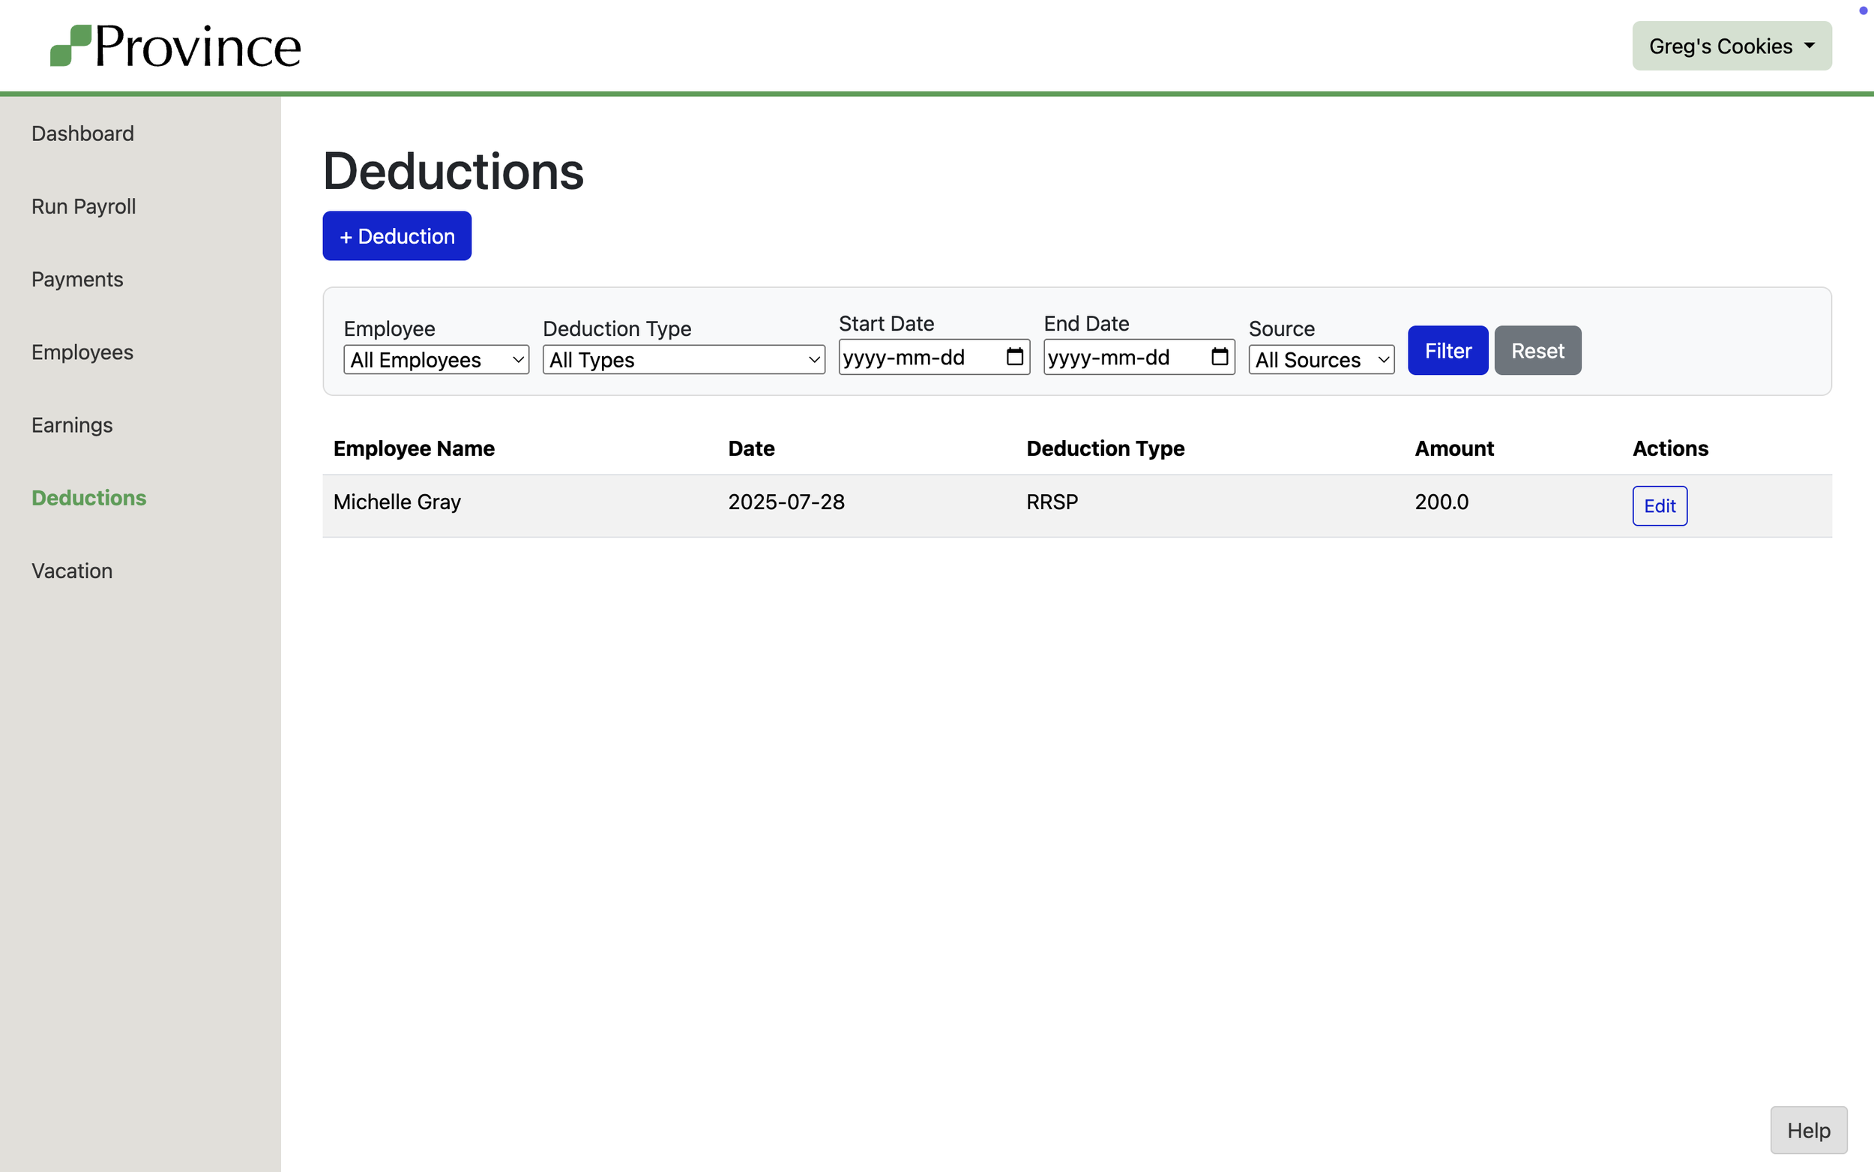Select Earnings in the sidebar
This screenshot has height=1172, width=1874.
(72, 424)
